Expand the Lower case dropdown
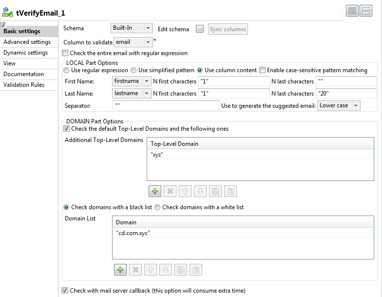This screenshot has width=382, height=297. tap(356, 106)
